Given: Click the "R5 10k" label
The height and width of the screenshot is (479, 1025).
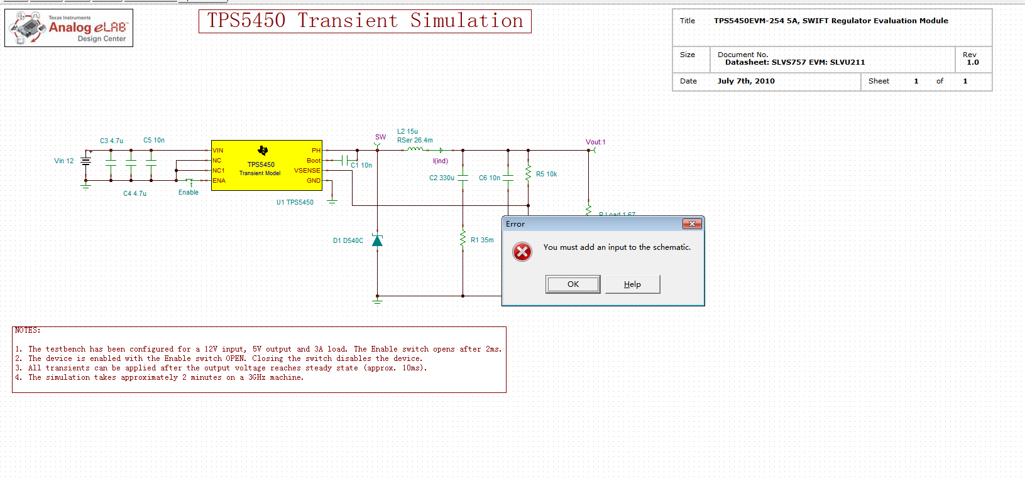Looking at the screenshot, I should (x=546, y=174).
